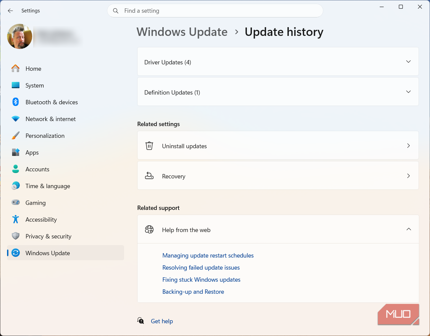
Task: Click the Get help link
Action: pos(162,321)
